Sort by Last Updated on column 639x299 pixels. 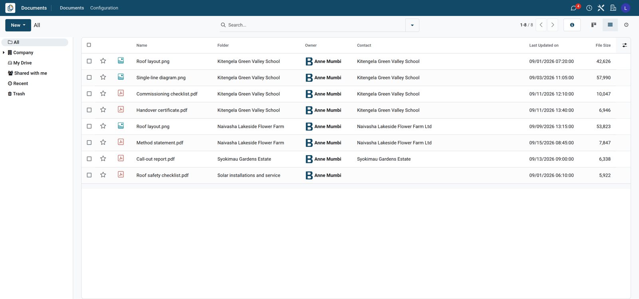544,45
